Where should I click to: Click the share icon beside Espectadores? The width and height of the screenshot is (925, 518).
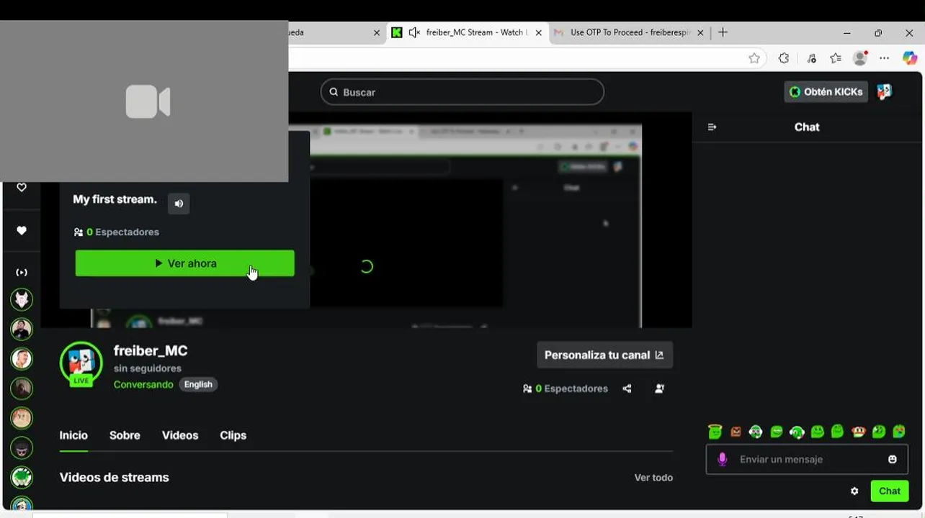(x=627, y=388)
